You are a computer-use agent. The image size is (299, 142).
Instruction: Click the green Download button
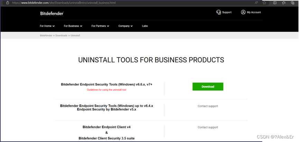208,87
